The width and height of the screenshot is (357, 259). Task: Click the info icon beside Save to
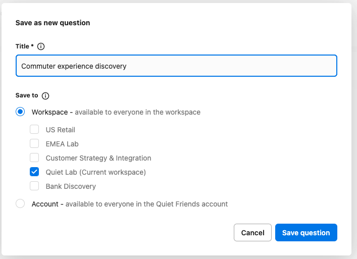[45, 96]
